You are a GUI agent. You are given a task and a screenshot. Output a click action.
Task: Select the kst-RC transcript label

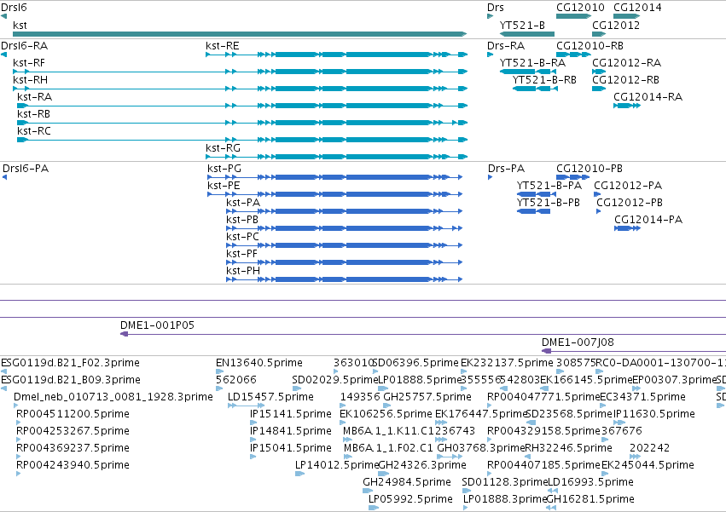pyautogui.click(x=34, y=131)
